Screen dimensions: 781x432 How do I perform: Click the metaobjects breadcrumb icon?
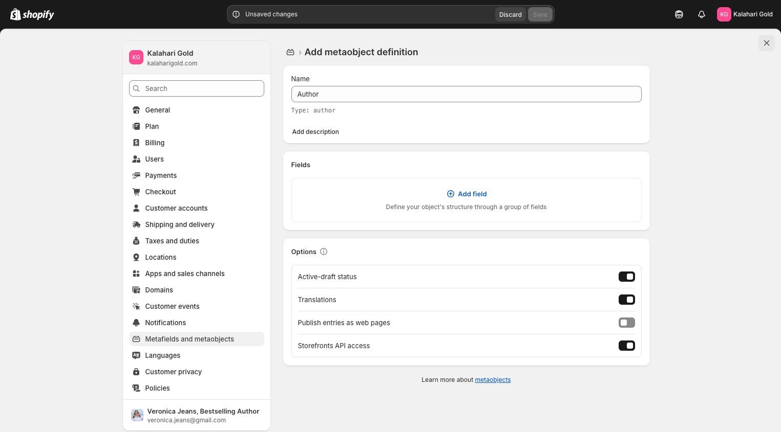pos(290,52)
